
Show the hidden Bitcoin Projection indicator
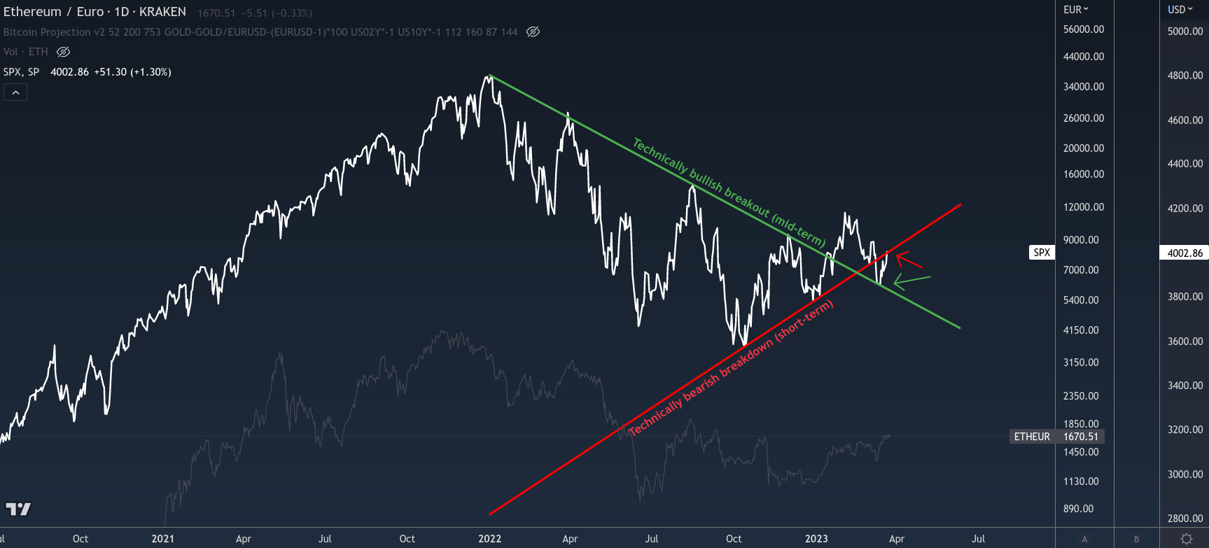tap(533, 32)
